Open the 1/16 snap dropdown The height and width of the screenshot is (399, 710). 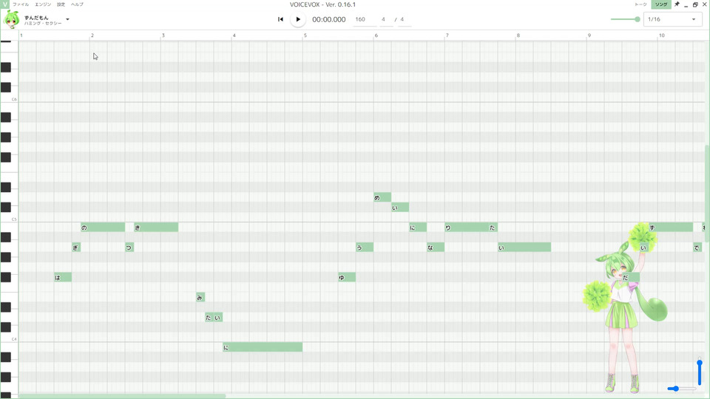point(672,19)
